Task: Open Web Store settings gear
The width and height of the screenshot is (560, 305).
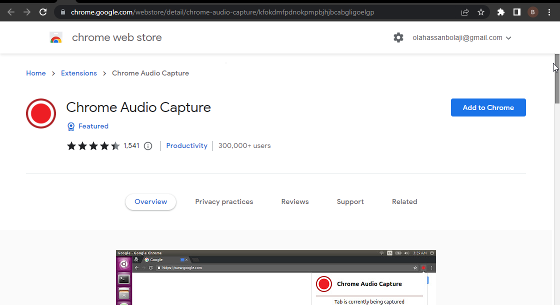Action: coord(398,37)
